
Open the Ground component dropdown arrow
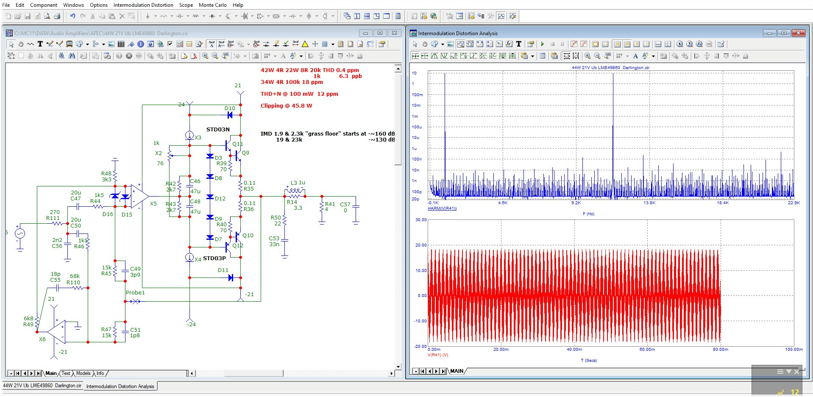[156, 16]
